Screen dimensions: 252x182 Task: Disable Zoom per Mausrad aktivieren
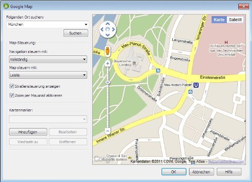12,95
